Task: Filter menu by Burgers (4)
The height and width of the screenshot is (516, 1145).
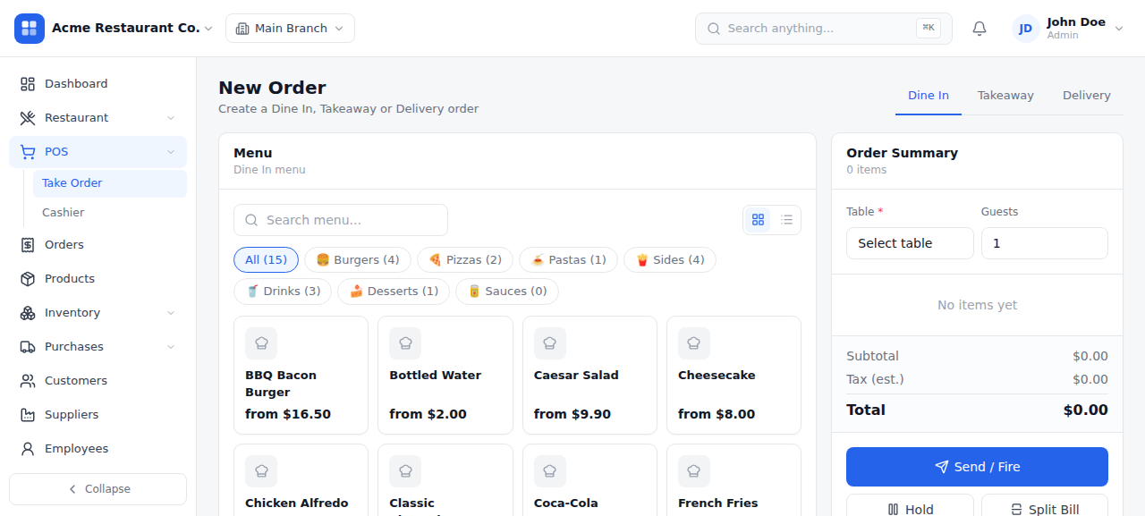Action: point(358,260)
